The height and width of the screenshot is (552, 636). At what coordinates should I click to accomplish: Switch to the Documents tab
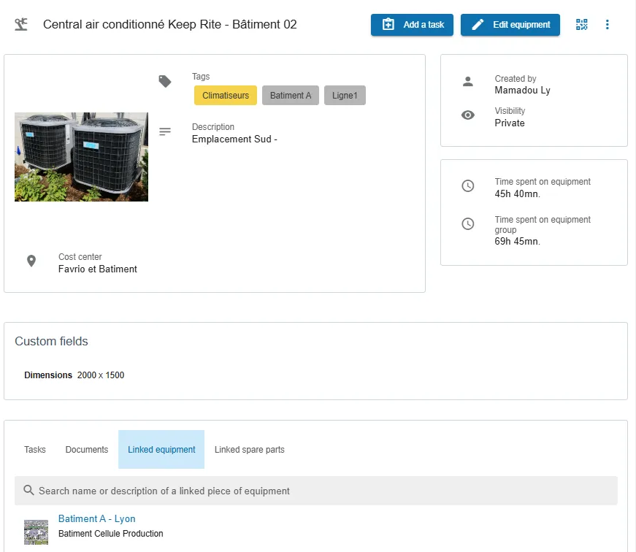tap(87, 449)
